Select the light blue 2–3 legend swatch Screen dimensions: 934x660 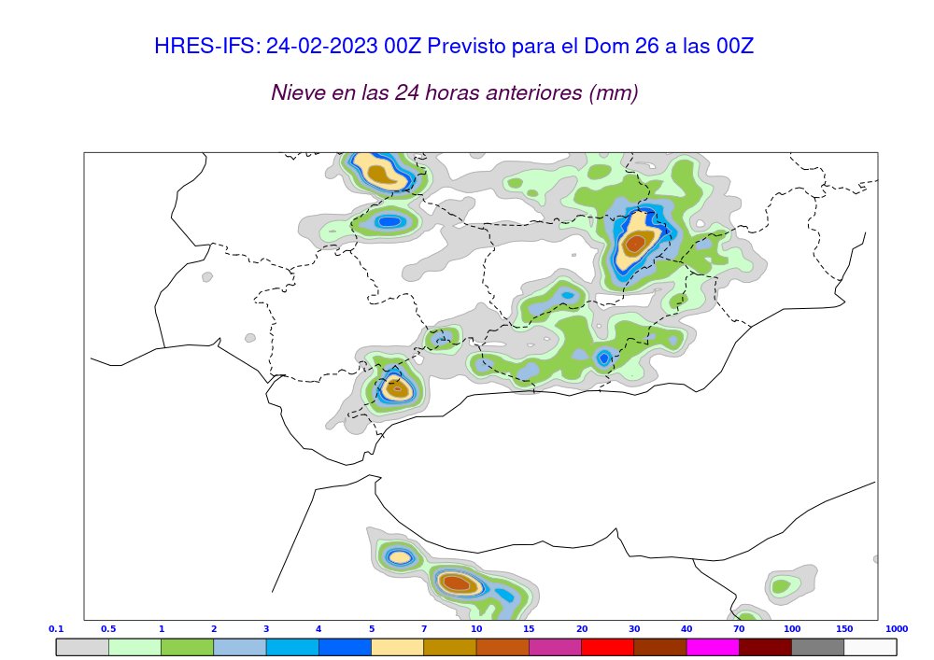point(239,647)
